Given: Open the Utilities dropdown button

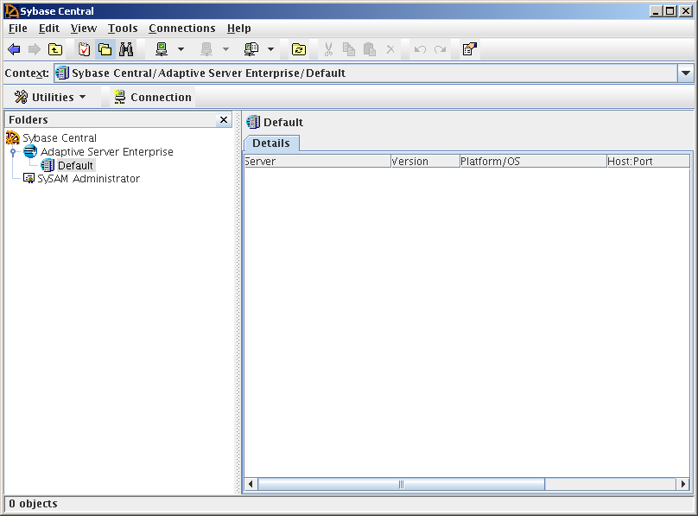Looking at the screenshot, I should tap(51, 97).
